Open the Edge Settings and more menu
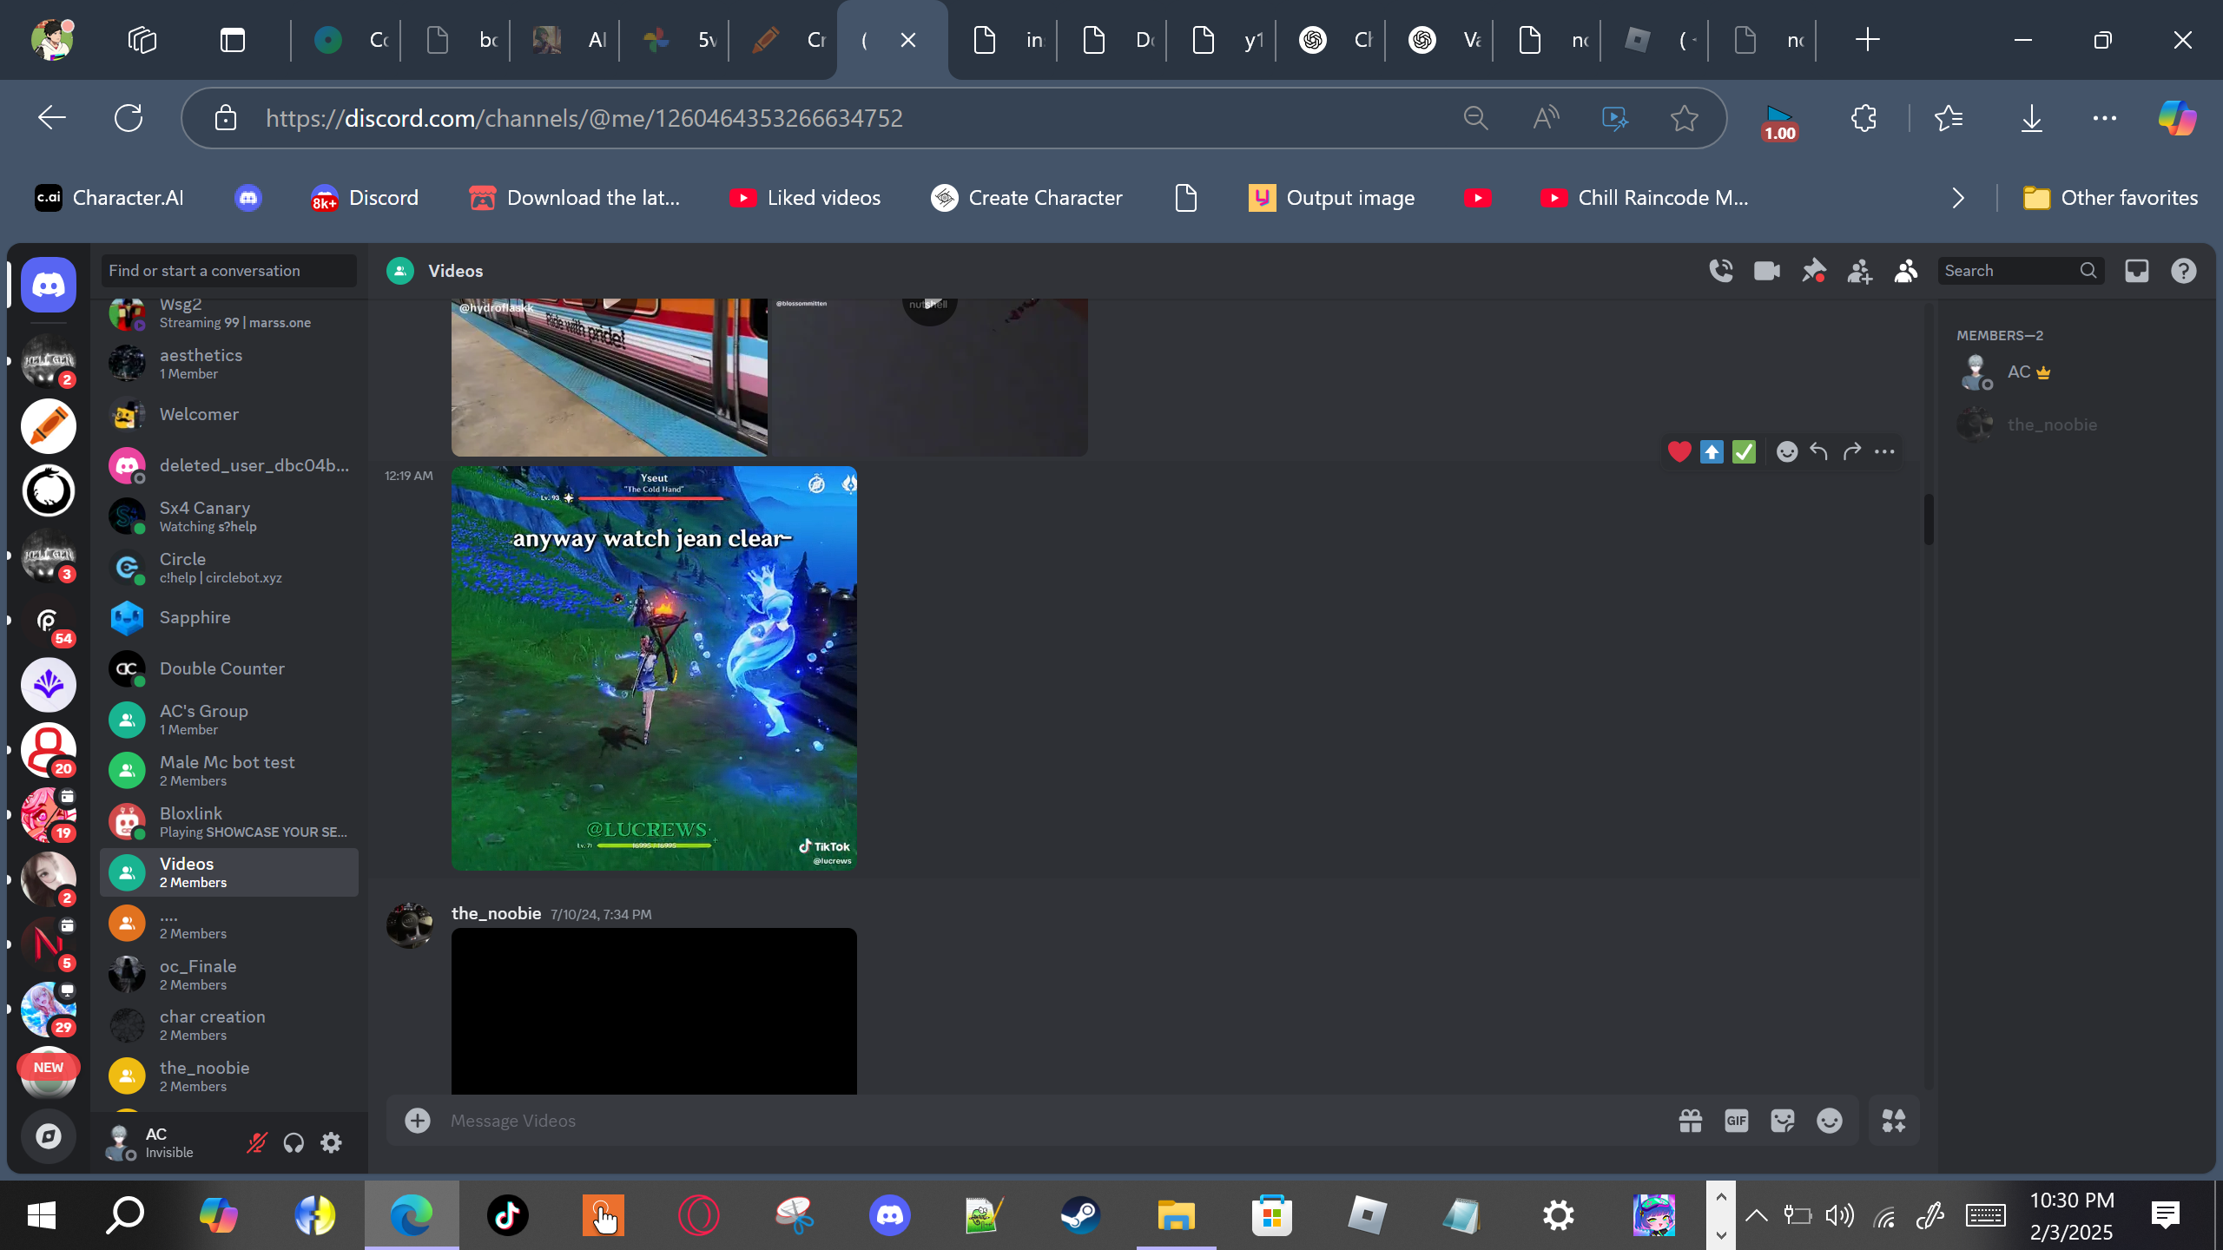Image resolution: width=2223 pixels, height=1250 pixels. point(2104,118)
